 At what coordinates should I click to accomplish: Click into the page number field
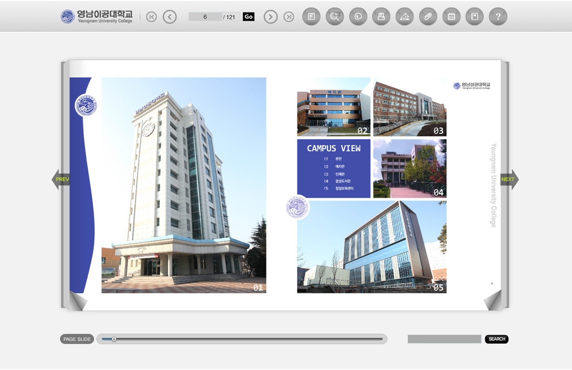[205, 17]
